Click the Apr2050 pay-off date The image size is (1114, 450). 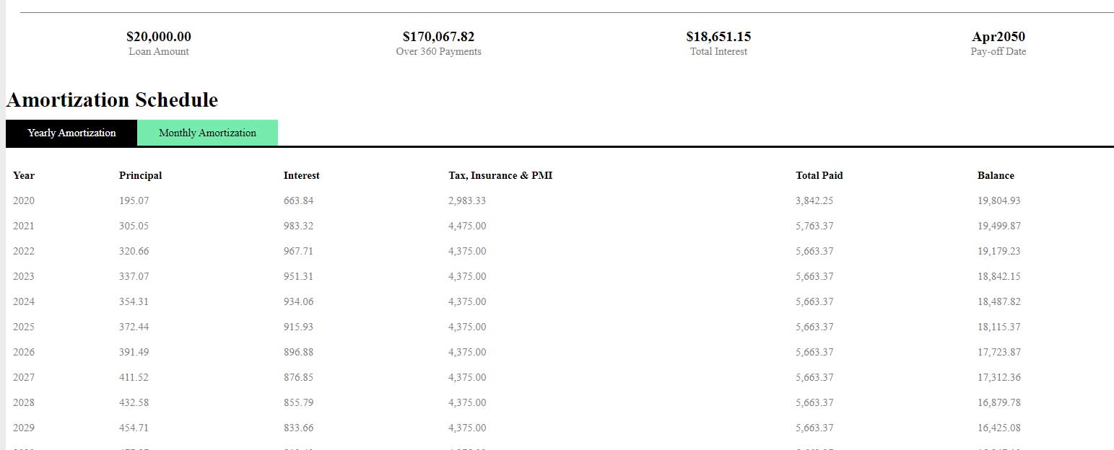click(x=998, y=37)
